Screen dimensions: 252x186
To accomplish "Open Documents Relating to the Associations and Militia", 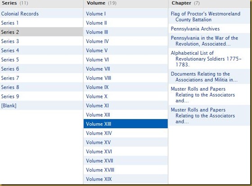I will [x=209, y=77].
